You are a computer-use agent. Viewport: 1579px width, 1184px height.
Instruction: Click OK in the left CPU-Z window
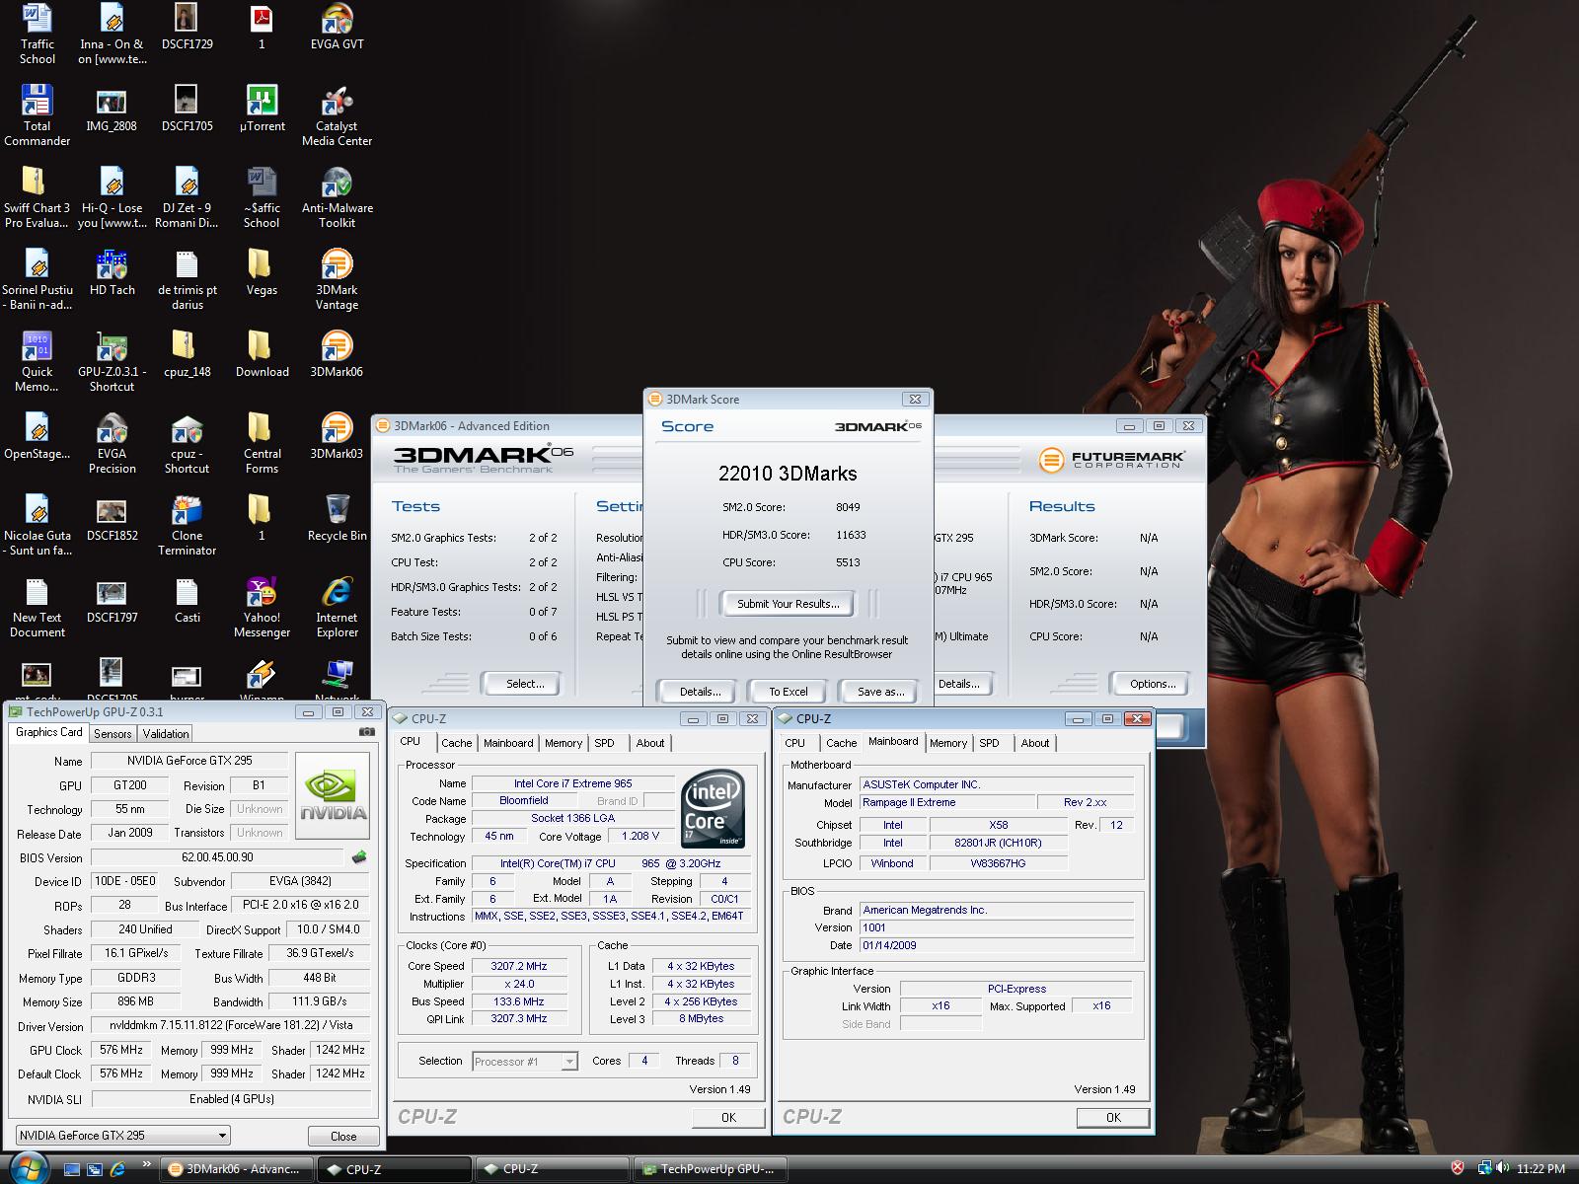pos(728,1117)
